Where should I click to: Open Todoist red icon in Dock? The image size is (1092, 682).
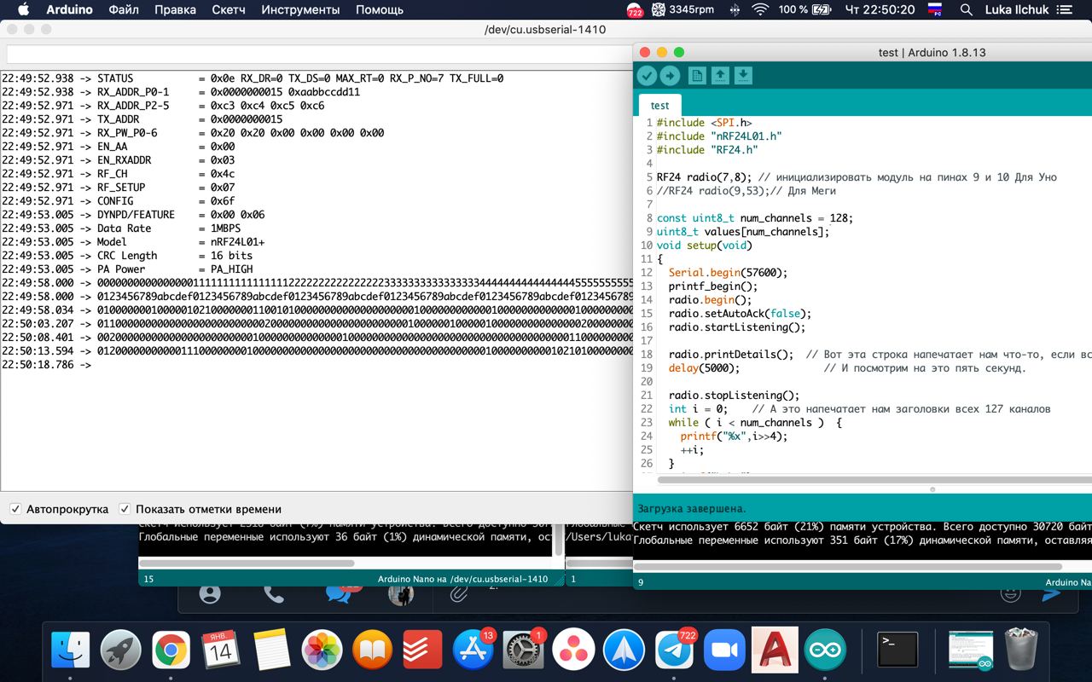(x=422, y=650)
